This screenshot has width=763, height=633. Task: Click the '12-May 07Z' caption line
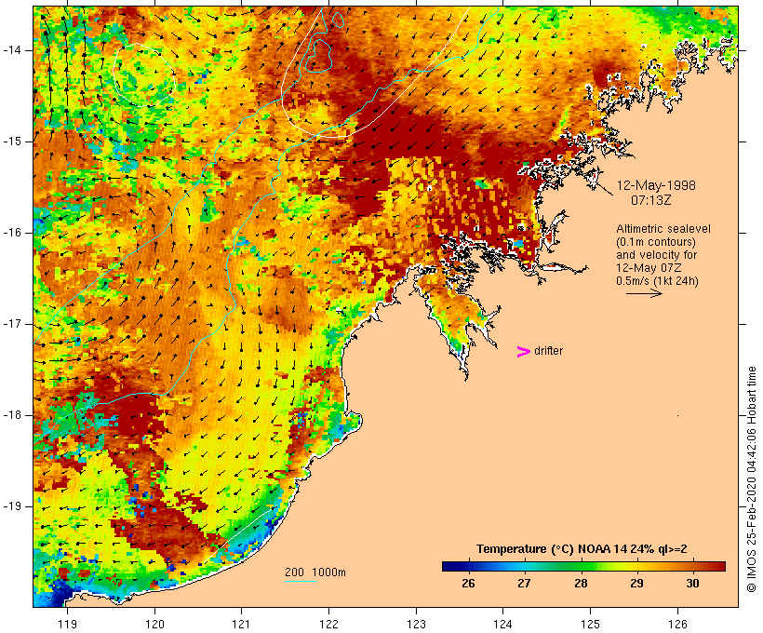click(649, 268)
